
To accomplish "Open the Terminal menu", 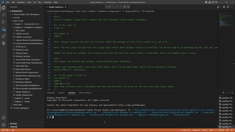I will (47, 2).
